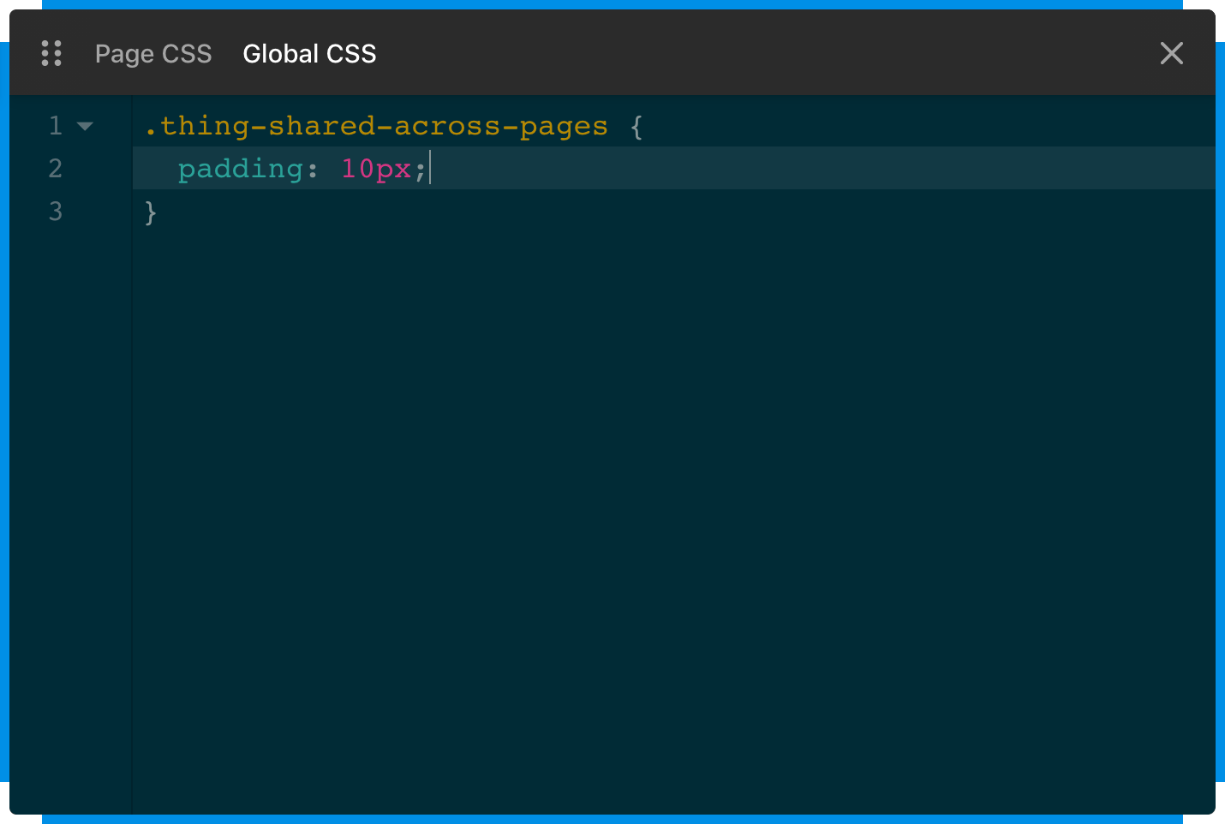Click line number 2 in the gutter
The width and height of the screenshot is (1225, 824).
[55, 168]
